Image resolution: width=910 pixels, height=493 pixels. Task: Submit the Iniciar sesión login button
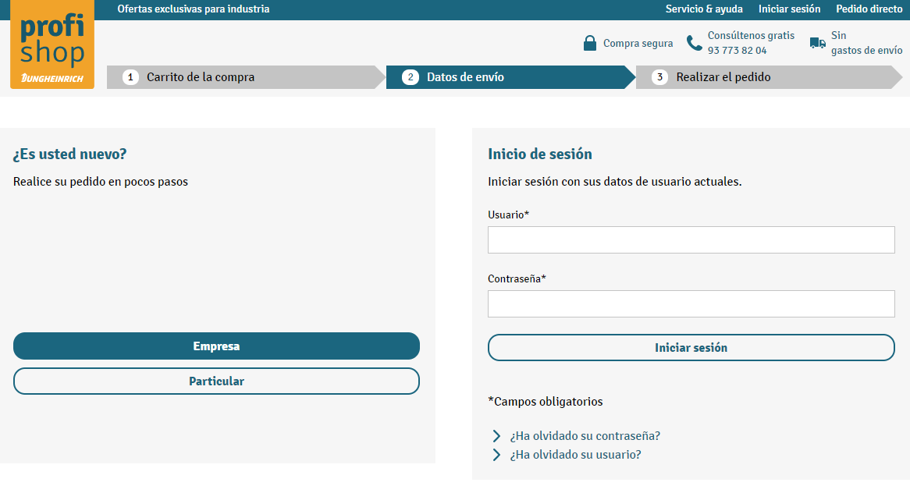point(691,347)
